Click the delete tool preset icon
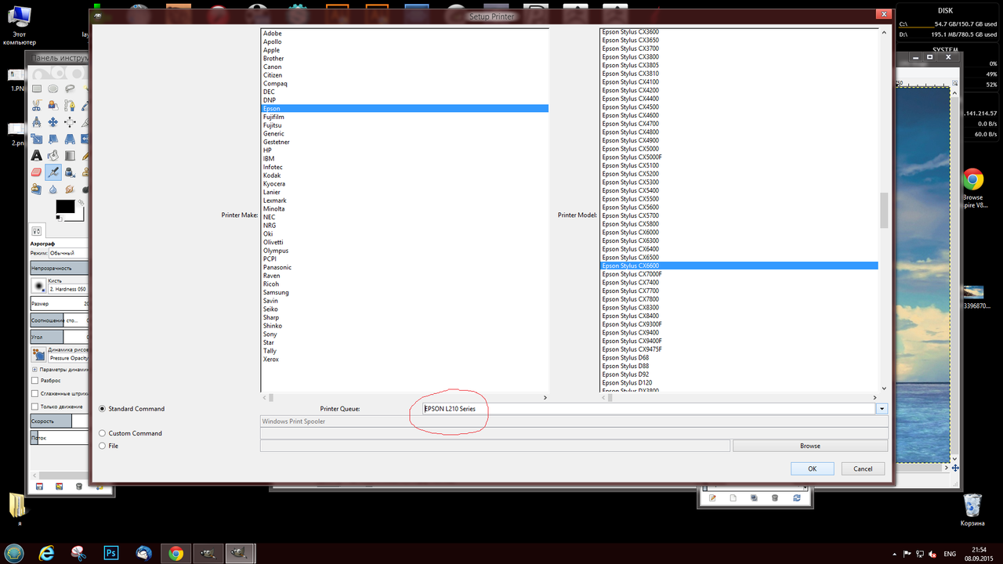This screenshot has width=1003, height=564. [79, 486]
